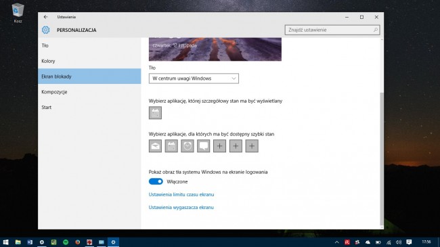Click the lock screen preview image
Image resolution: width=440 pixels, height=247 pixels.
pyautogui.click(x=215, y=49)
